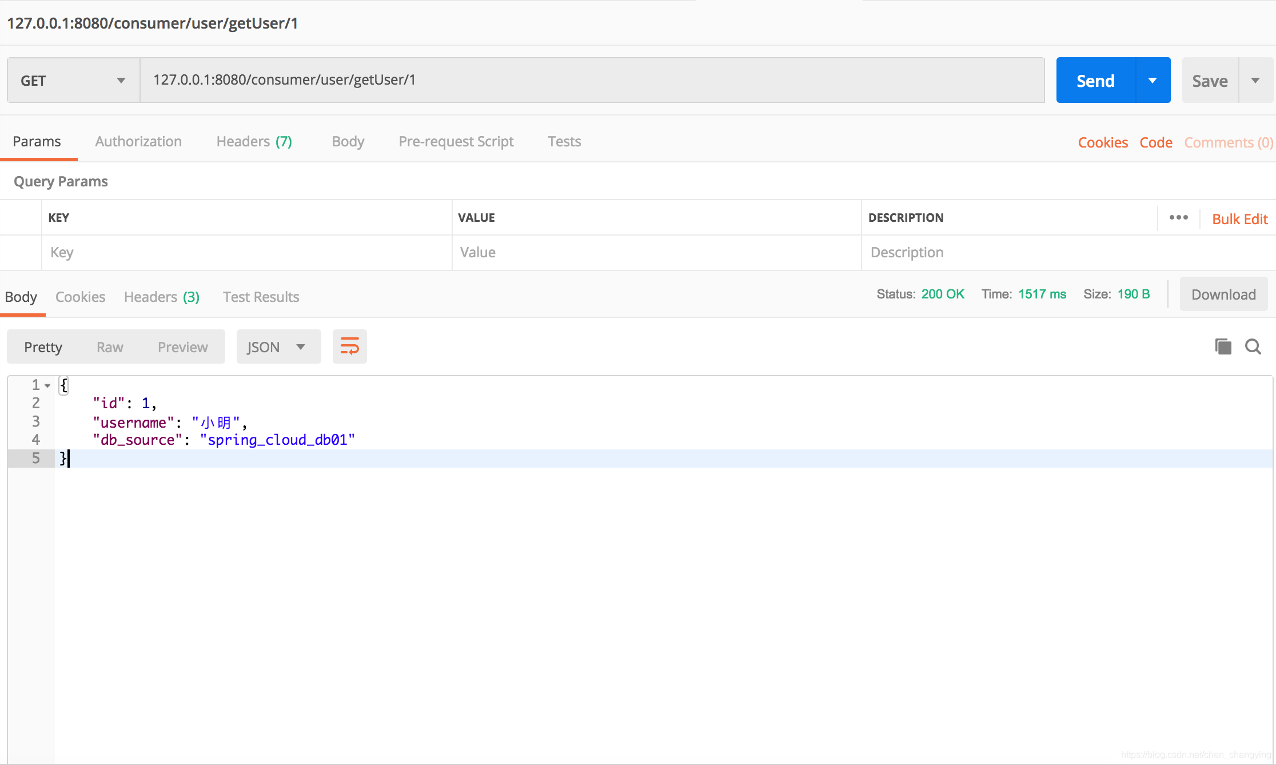Collapse the JSON object at line 1
The height and width of the screenshot is (765, 1276).
pyautogui.click(x=47, y=385)
